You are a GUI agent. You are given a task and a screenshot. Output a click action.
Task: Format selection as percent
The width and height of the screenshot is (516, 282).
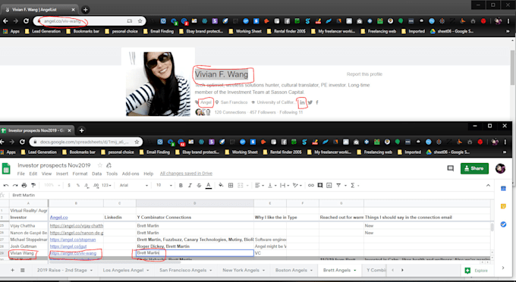78,186
